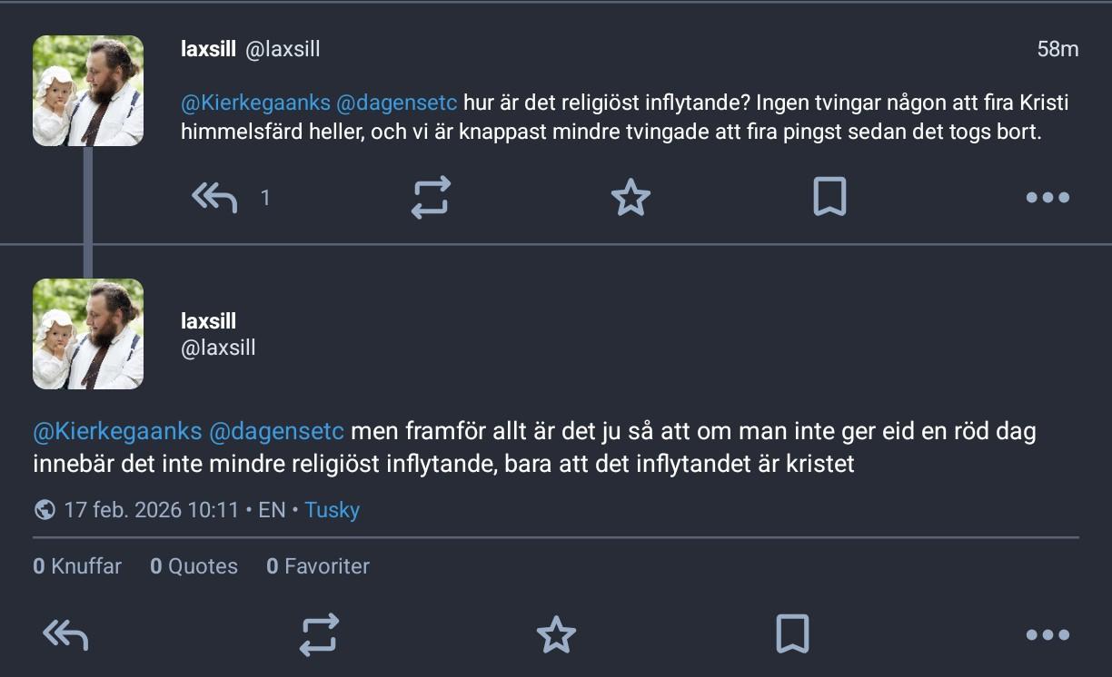The width and height of the screenshot is (1112, 677).
Task: Open @dagensetc mention in first post
Action: point(396,103)
